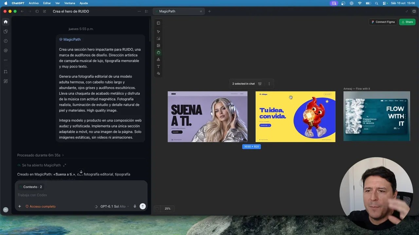Select the hand pan tool
Screen dimensions: 419x235
coord(158,53)
